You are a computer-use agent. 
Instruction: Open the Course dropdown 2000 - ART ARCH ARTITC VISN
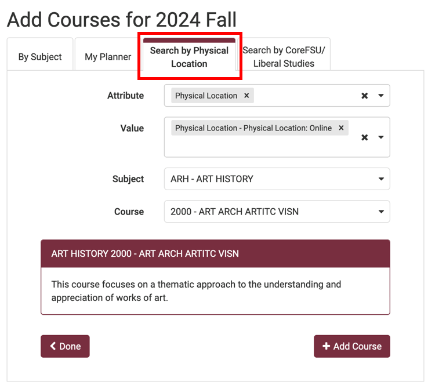click(277, 212)
